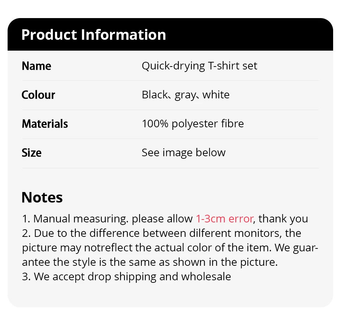
Task: Select the 100% polyester fibre value
Action: 193,124
